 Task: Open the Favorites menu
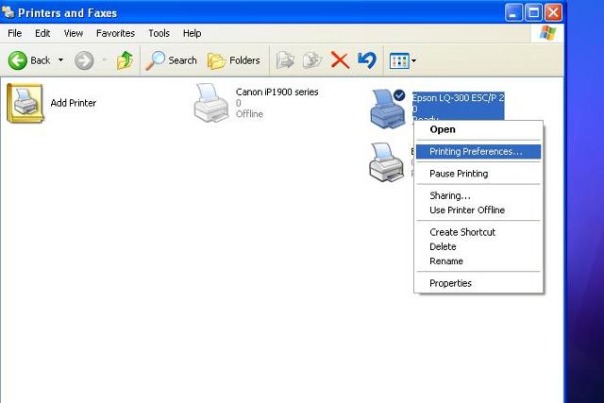[115, 34]
